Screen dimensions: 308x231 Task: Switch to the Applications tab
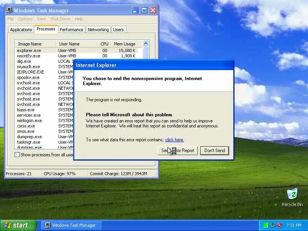[x=21, y=30]
